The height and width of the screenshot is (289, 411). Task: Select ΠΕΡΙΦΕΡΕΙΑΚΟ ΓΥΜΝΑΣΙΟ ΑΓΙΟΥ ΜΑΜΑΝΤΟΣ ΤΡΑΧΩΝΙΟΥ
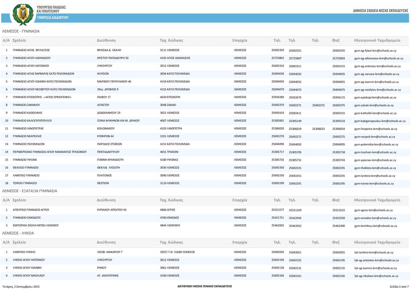click(x=50, y=152)
